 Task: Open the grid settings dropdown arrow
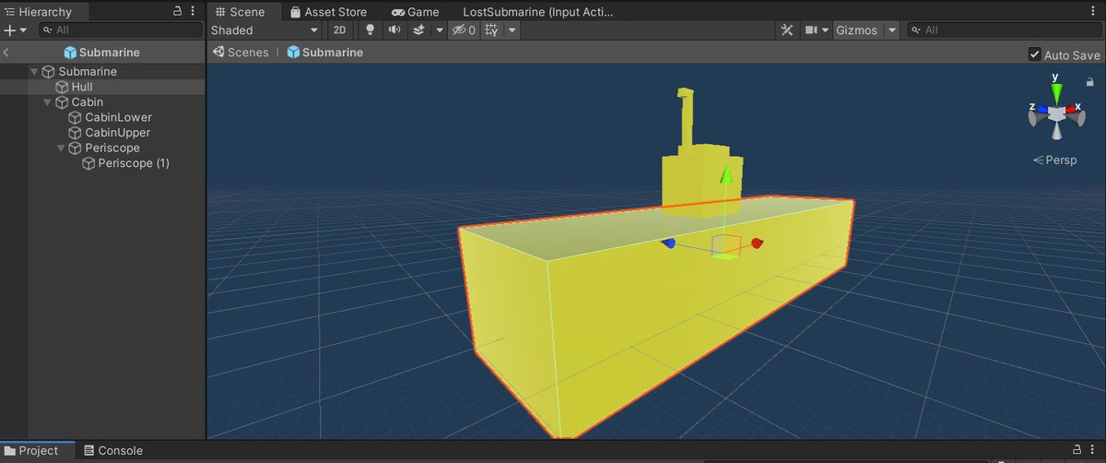512,30
